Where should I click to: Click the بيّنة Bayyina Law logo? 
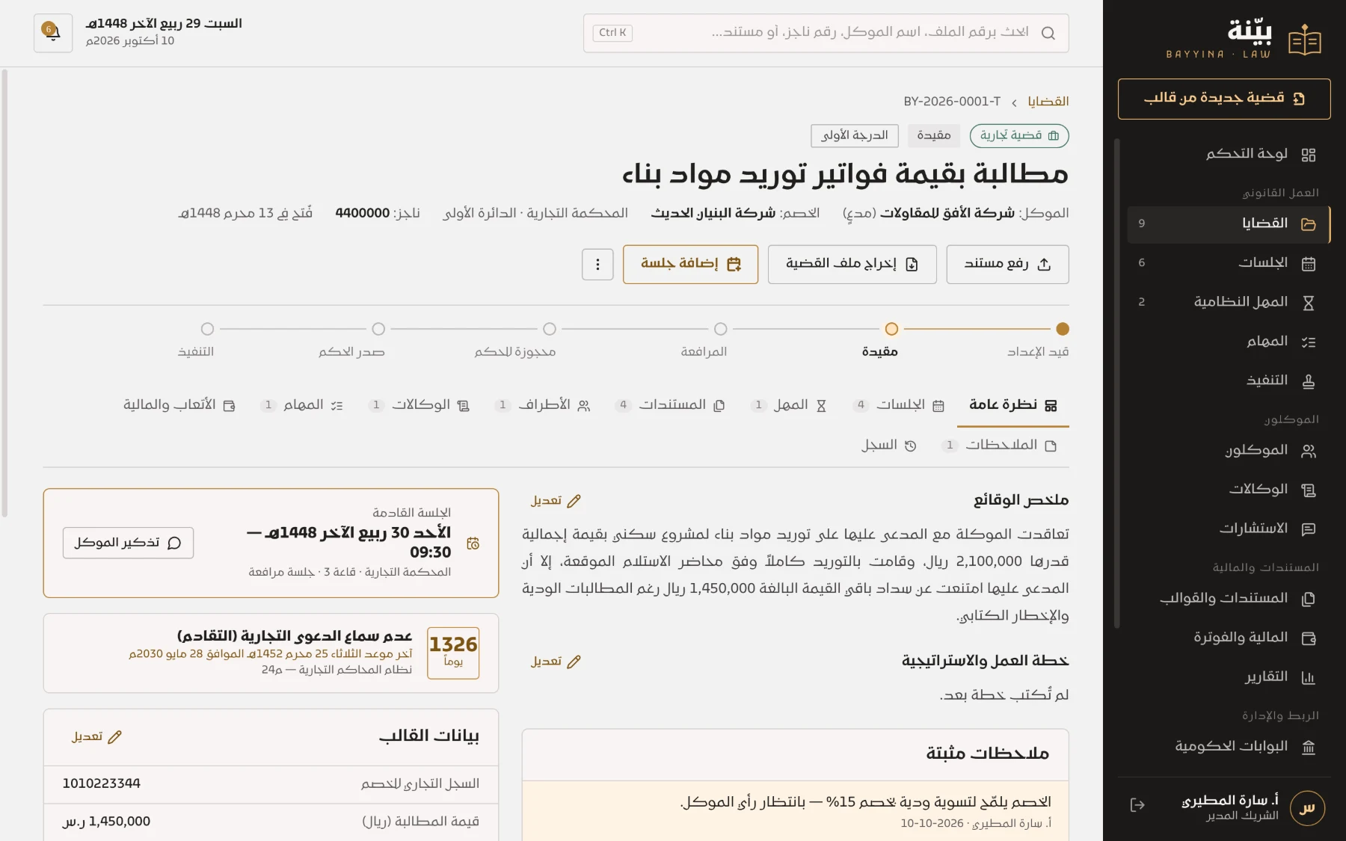(1245, 40)
